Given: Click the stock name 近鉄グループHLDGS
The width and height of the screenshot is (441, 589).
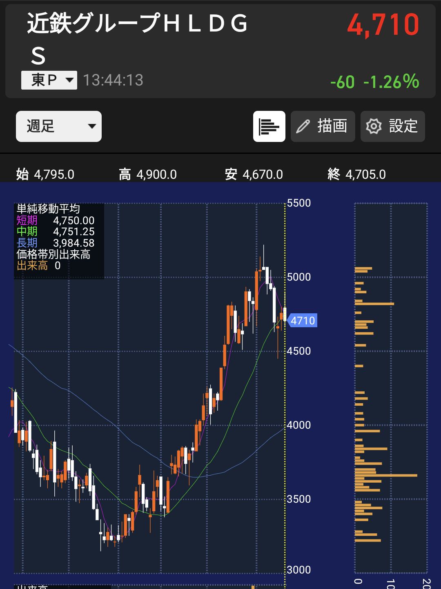Looking at the screenshot, I should tap(137, 39).
